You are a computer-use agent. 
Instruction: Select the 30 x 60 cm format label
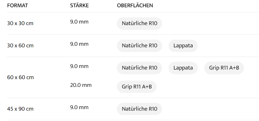pyautogui.click(x=20, y=46)
